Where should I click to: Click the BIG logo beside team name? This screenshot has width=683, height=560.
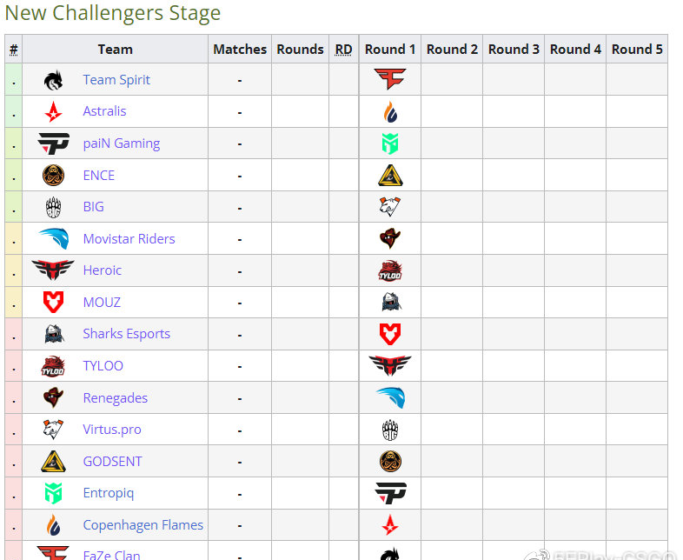[x=53, y=207]
